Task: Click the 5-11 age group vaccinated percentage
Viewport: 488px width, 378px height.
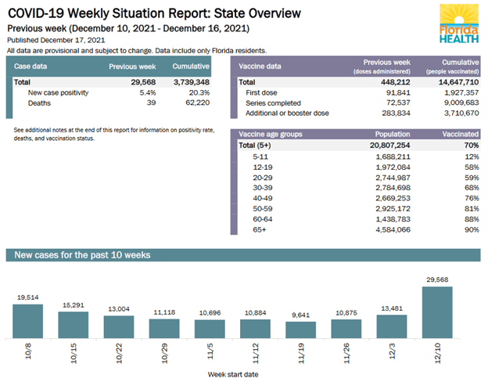Action: [x=471, y=157]
